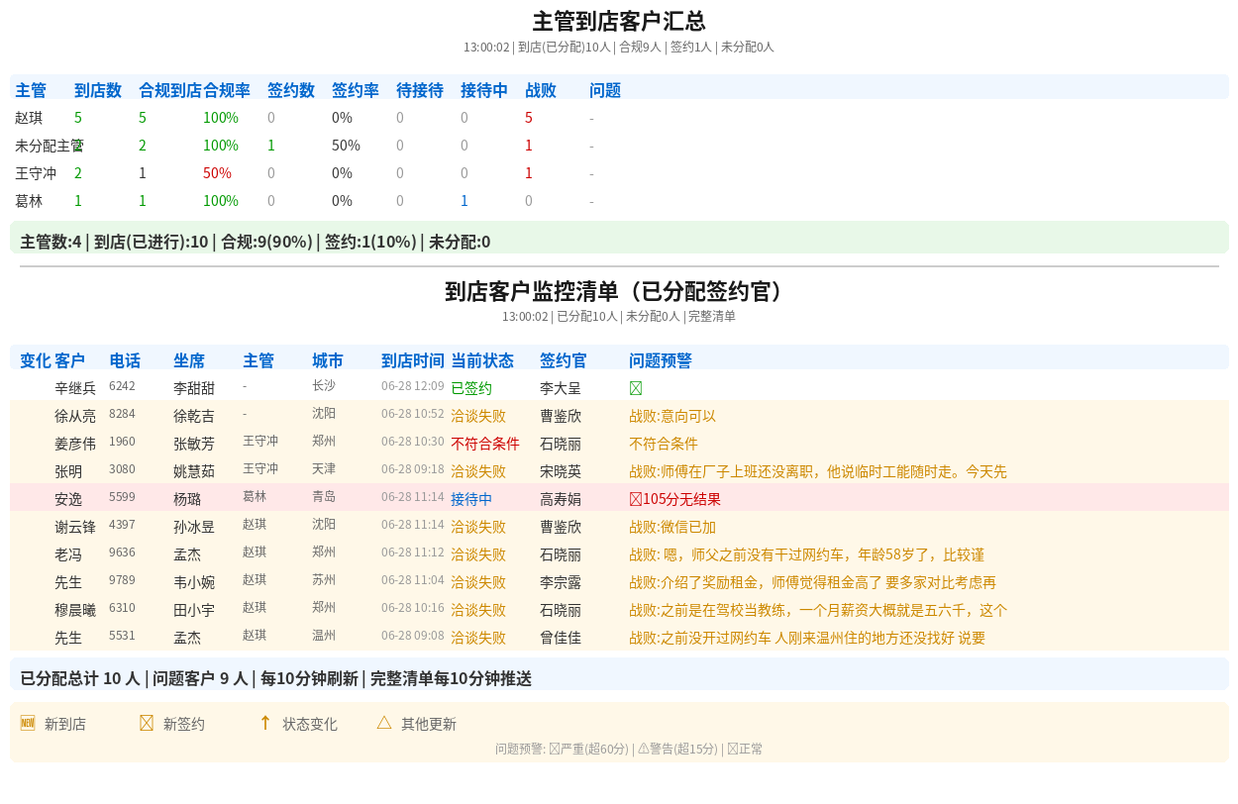This screenshot has width=1238, height=804.
Task: Click the 问题预警 column header
Action: [661, 360]
